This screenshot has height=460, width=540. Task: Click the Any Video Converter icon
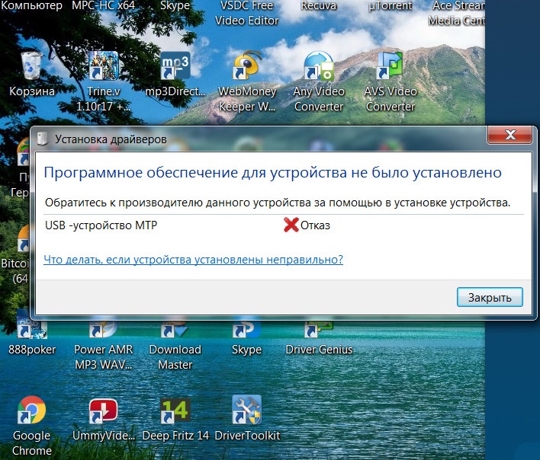319,69
